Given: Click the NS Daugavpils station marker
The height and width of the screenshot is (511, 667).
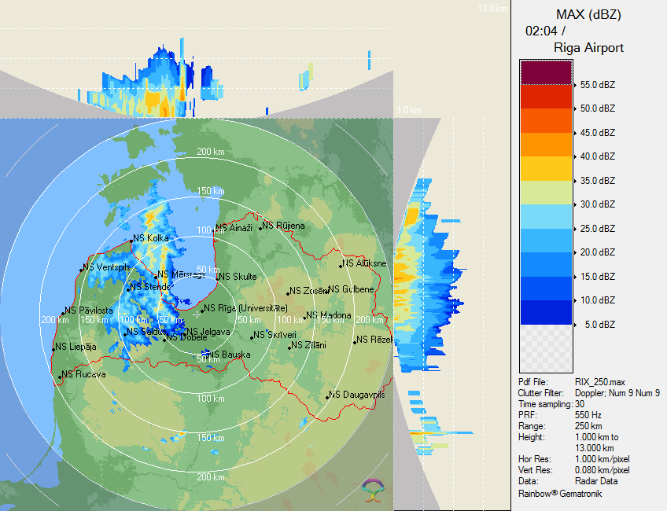Looking at the screenshot, I should [x=327, y=397].
